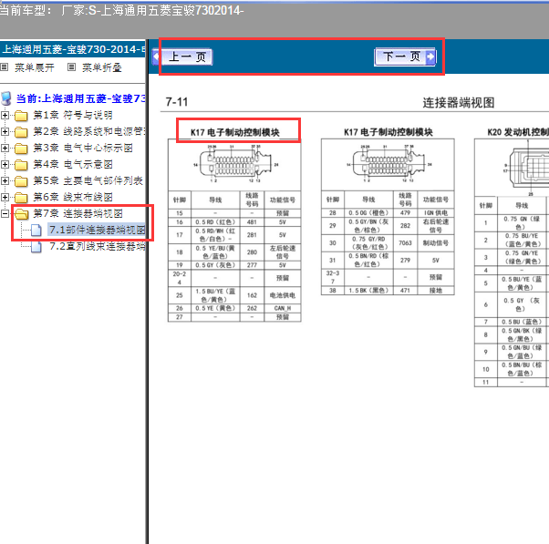Expand 第3章 电气中心标示图 node
The image size is (549, 544).
[x=5, y=148]
